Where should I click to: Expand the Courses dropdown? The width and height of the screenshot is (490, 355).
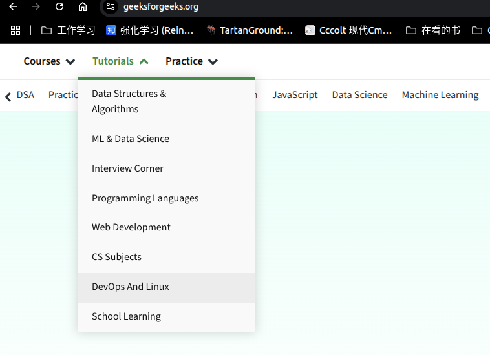click(49, 61)
